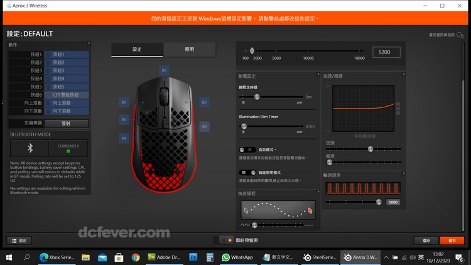Open 按鈕3 action assignment dropdown

point(67,70)
